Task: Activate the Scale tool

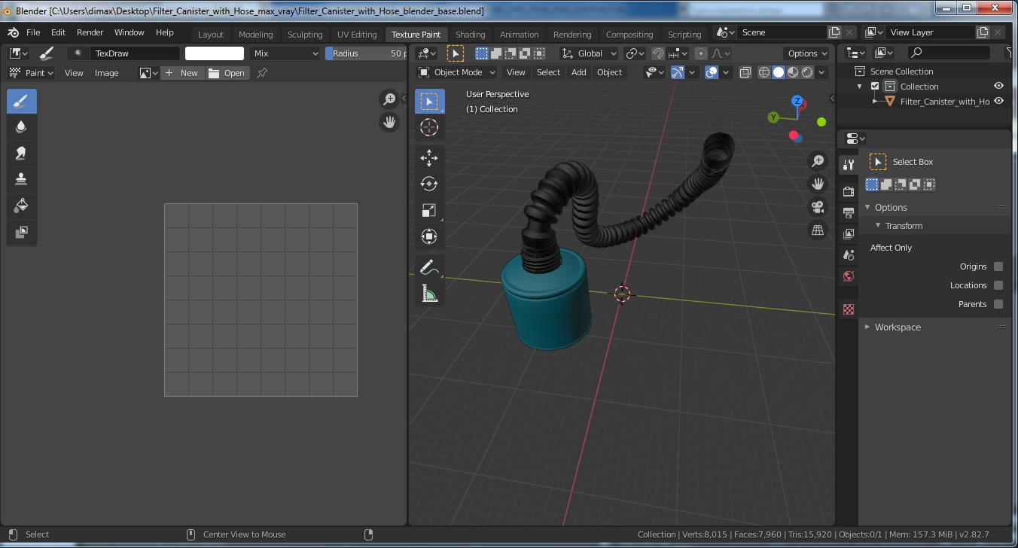Action: click(x=429, y=211)
